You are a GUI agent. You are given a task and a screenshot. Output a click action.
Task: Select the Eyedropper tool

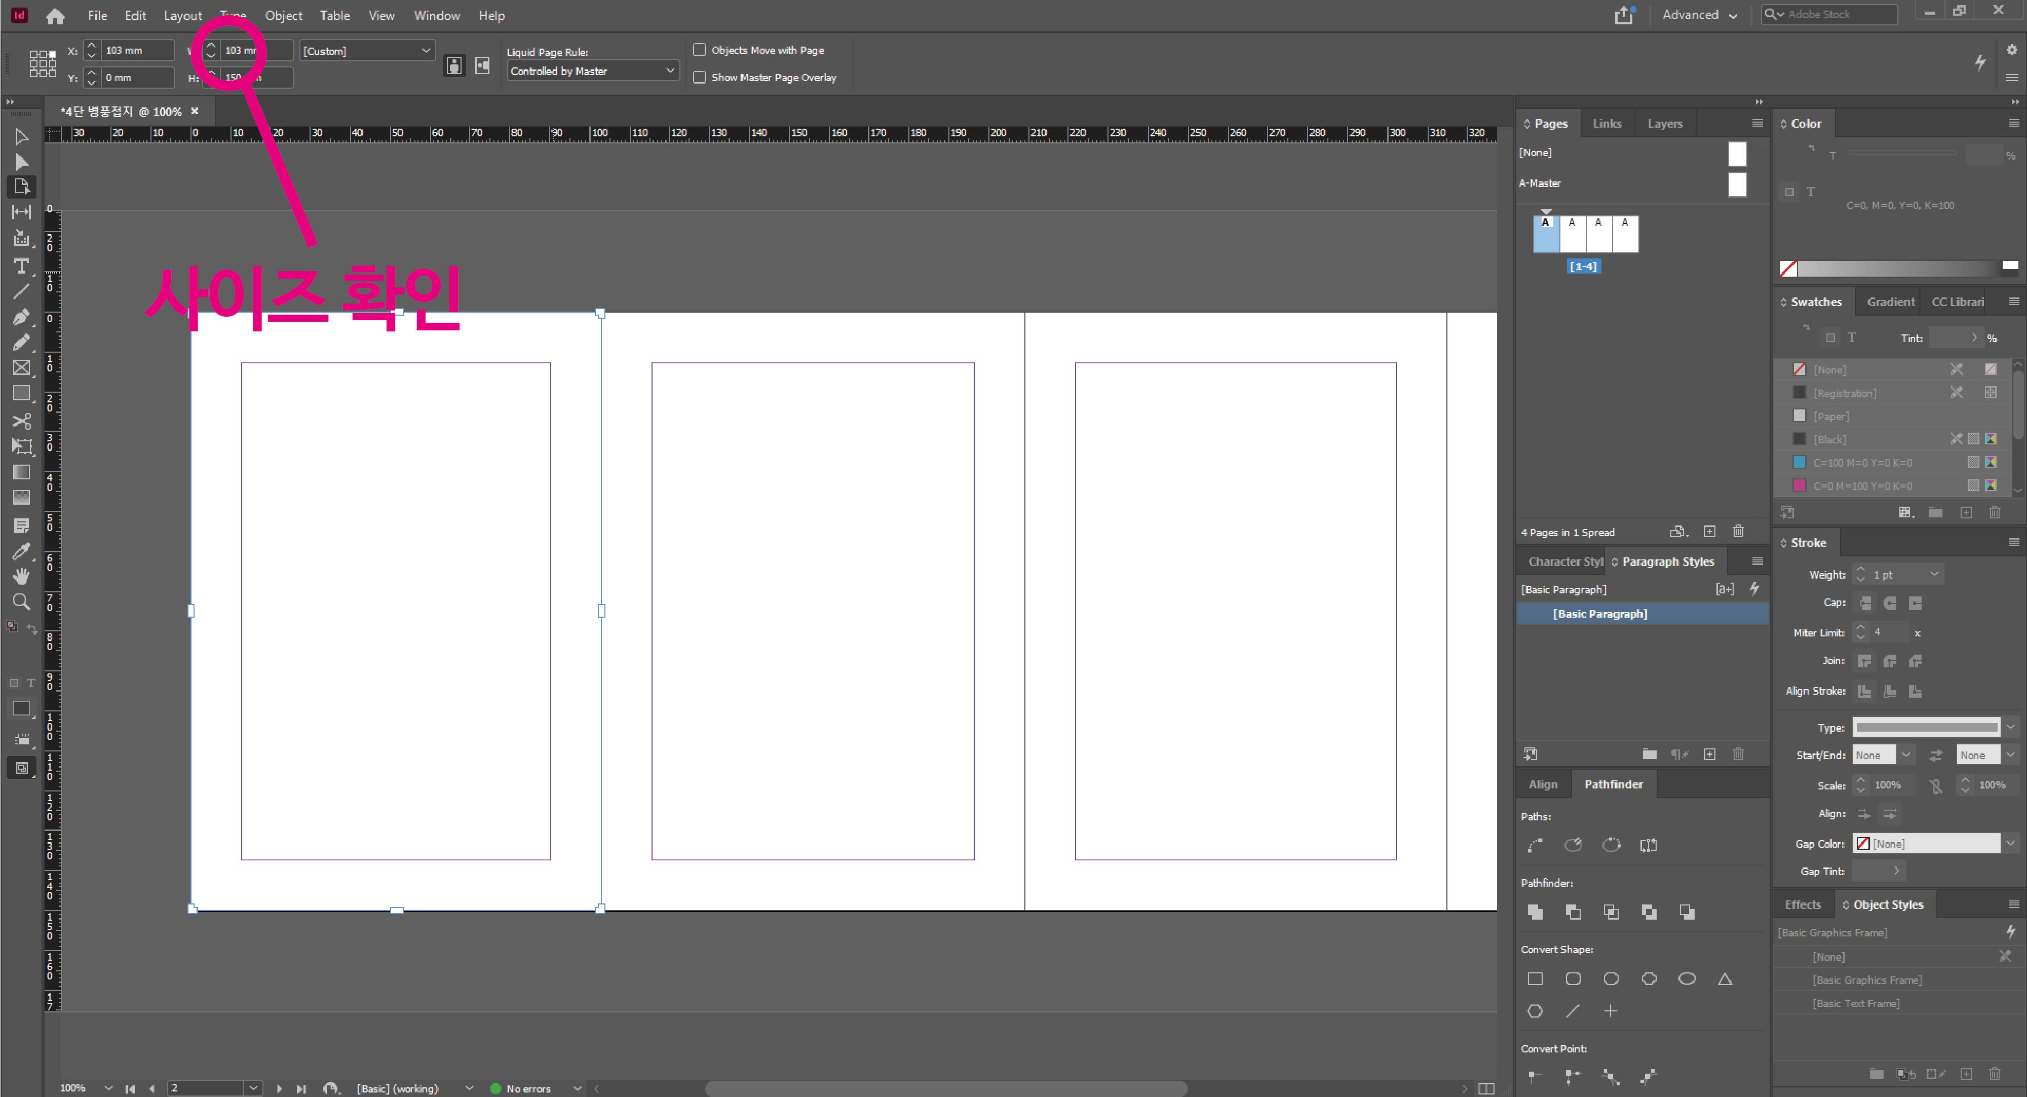[21, 551]
